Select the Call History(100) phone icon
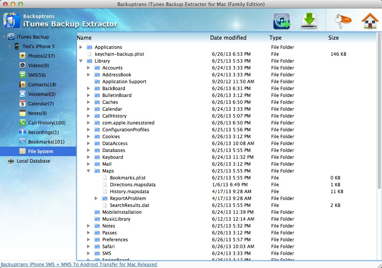 (23, 123)
